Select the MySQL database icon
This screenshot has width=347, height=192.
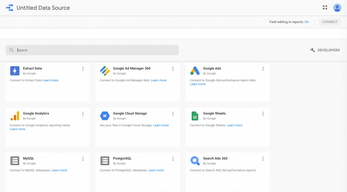point(15,161)
